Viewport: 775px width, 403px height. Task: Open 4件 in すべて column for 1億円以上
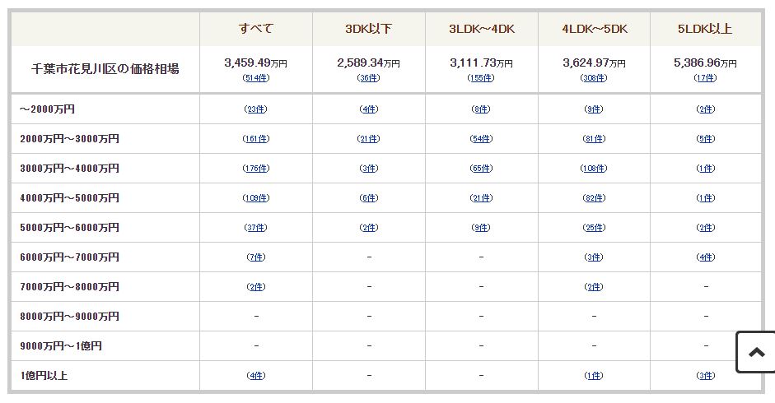pos(255,376)
